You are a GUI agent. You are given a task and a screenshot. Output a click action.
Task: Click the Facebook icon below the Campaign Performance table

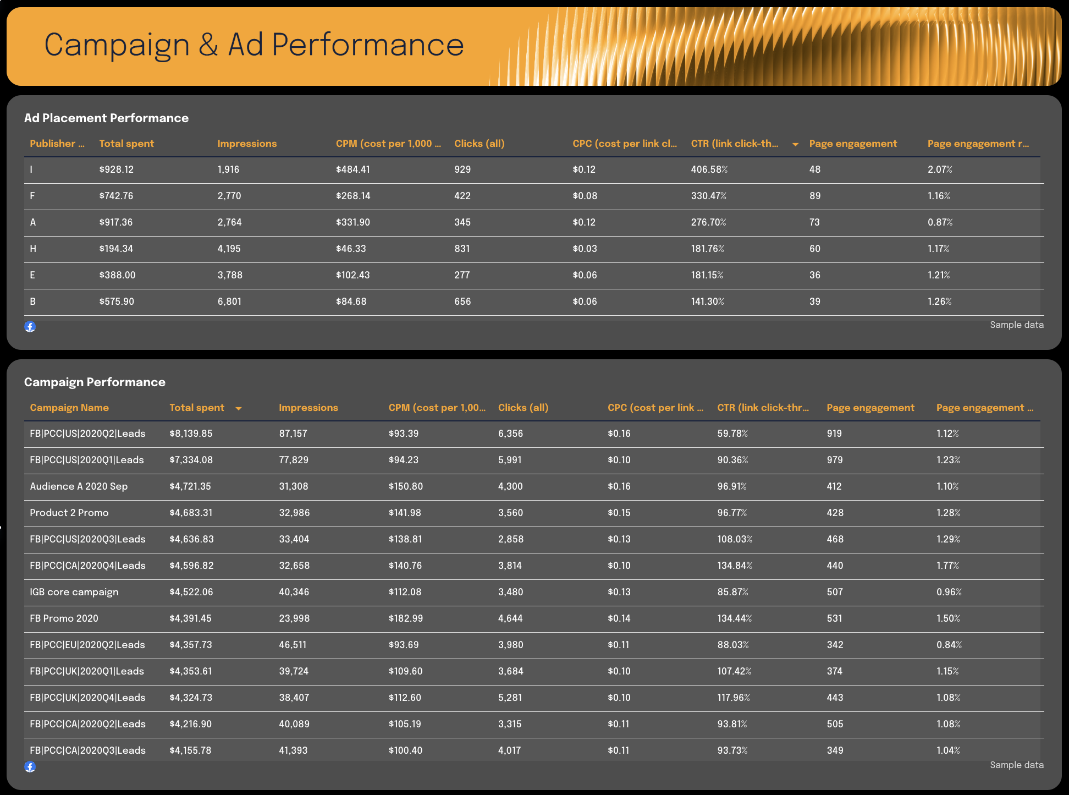coord(31,766)
